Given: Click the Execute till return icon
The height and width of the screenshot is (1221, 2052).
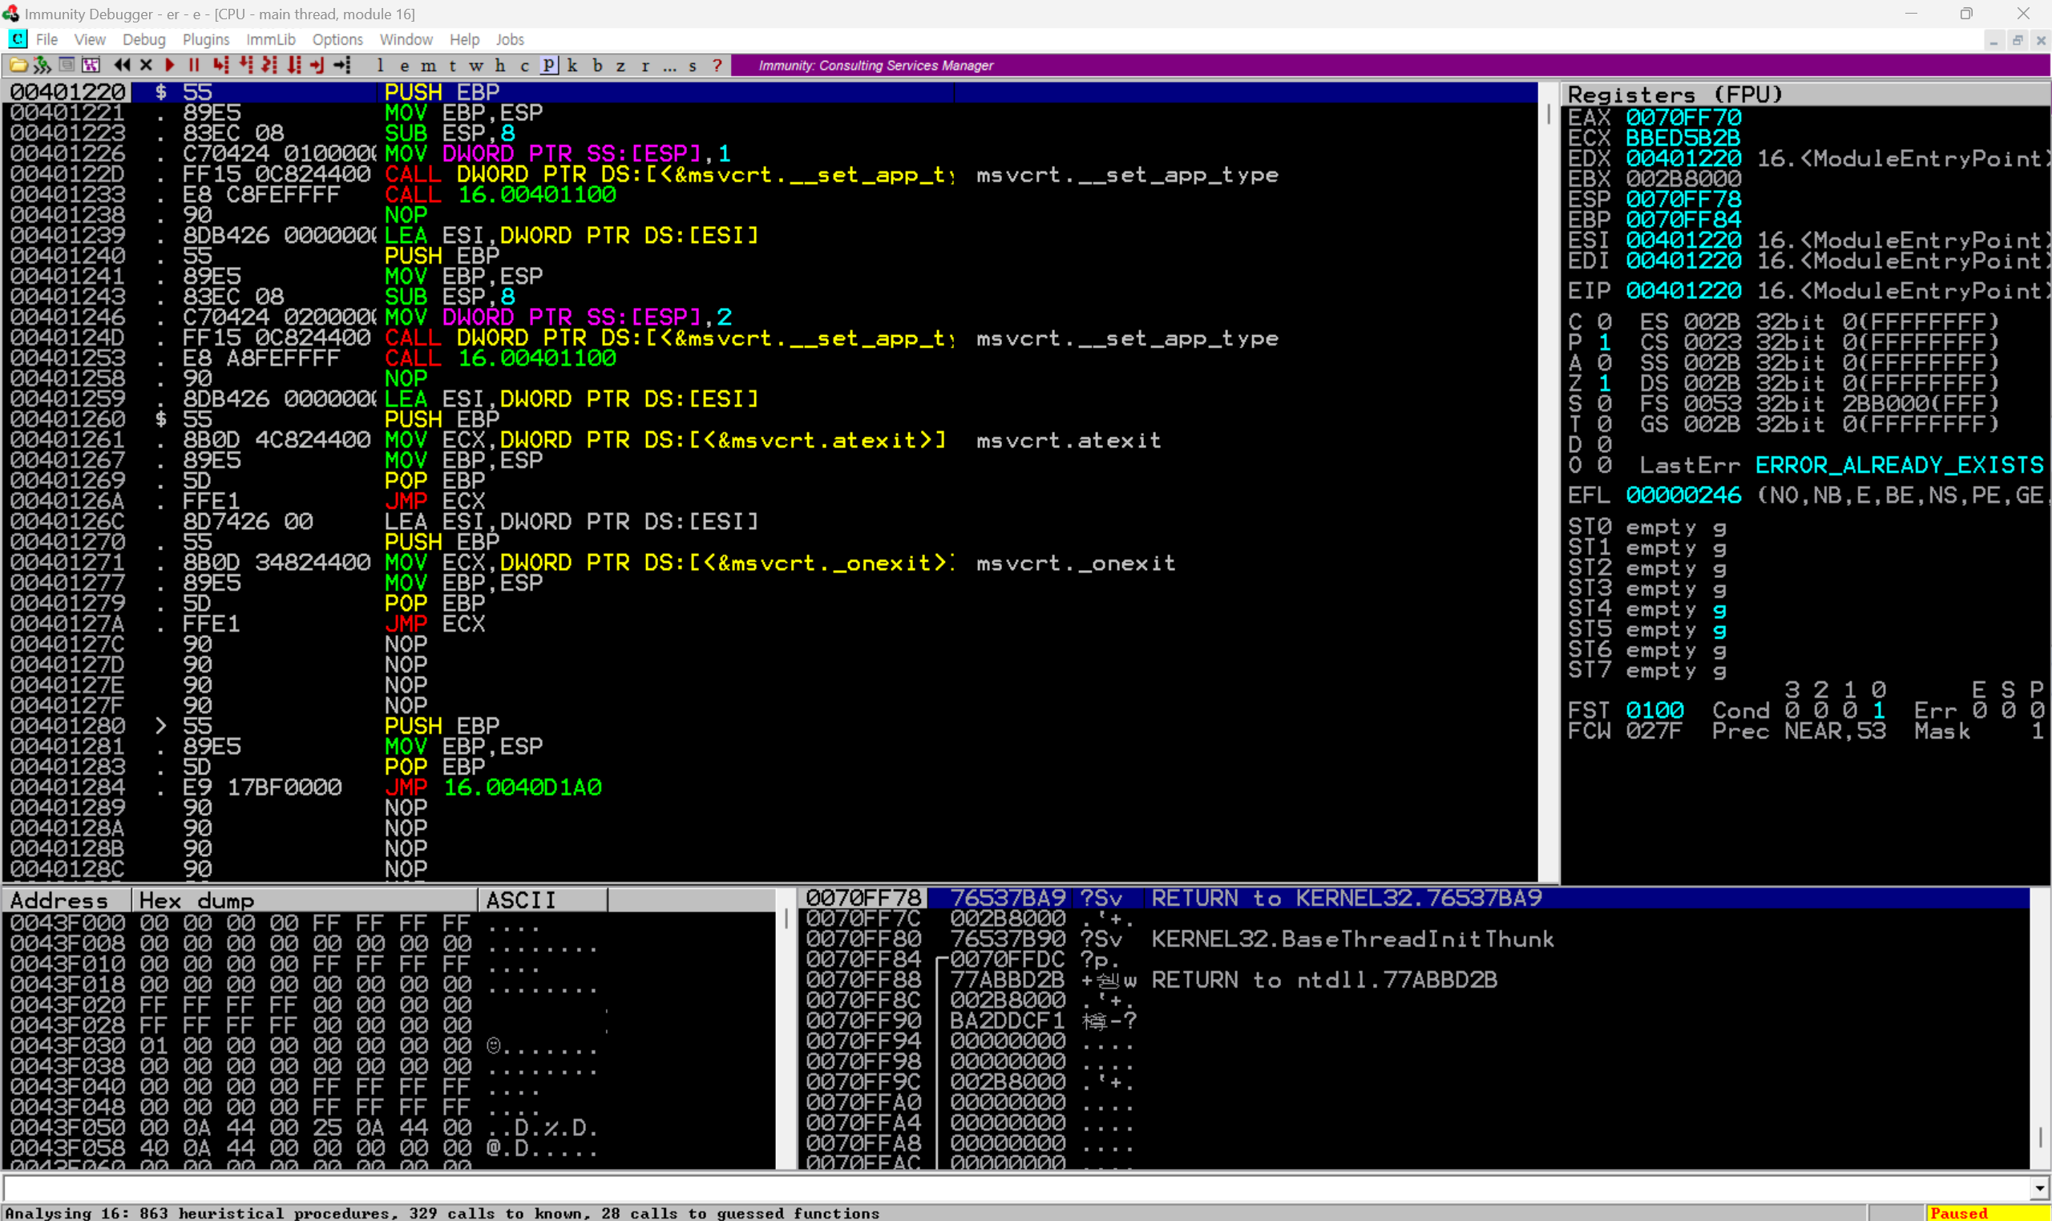Looking at the screenshot, I should (x=317, y=65).
